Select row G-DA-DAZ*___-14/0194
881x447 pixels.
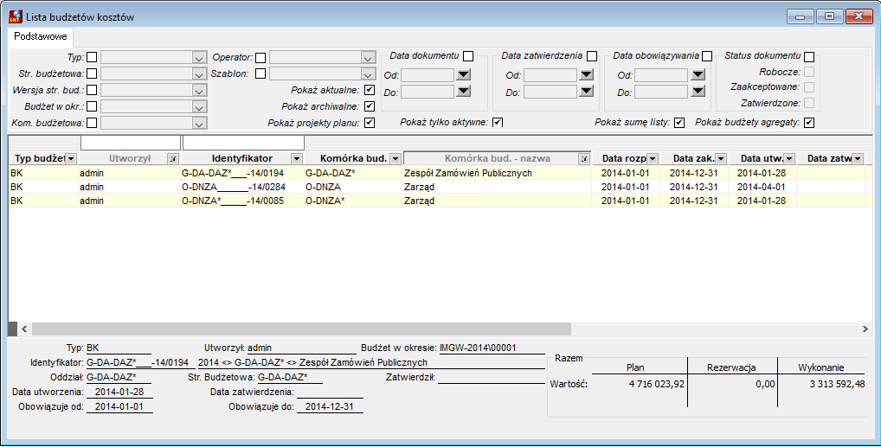(440, 173)
